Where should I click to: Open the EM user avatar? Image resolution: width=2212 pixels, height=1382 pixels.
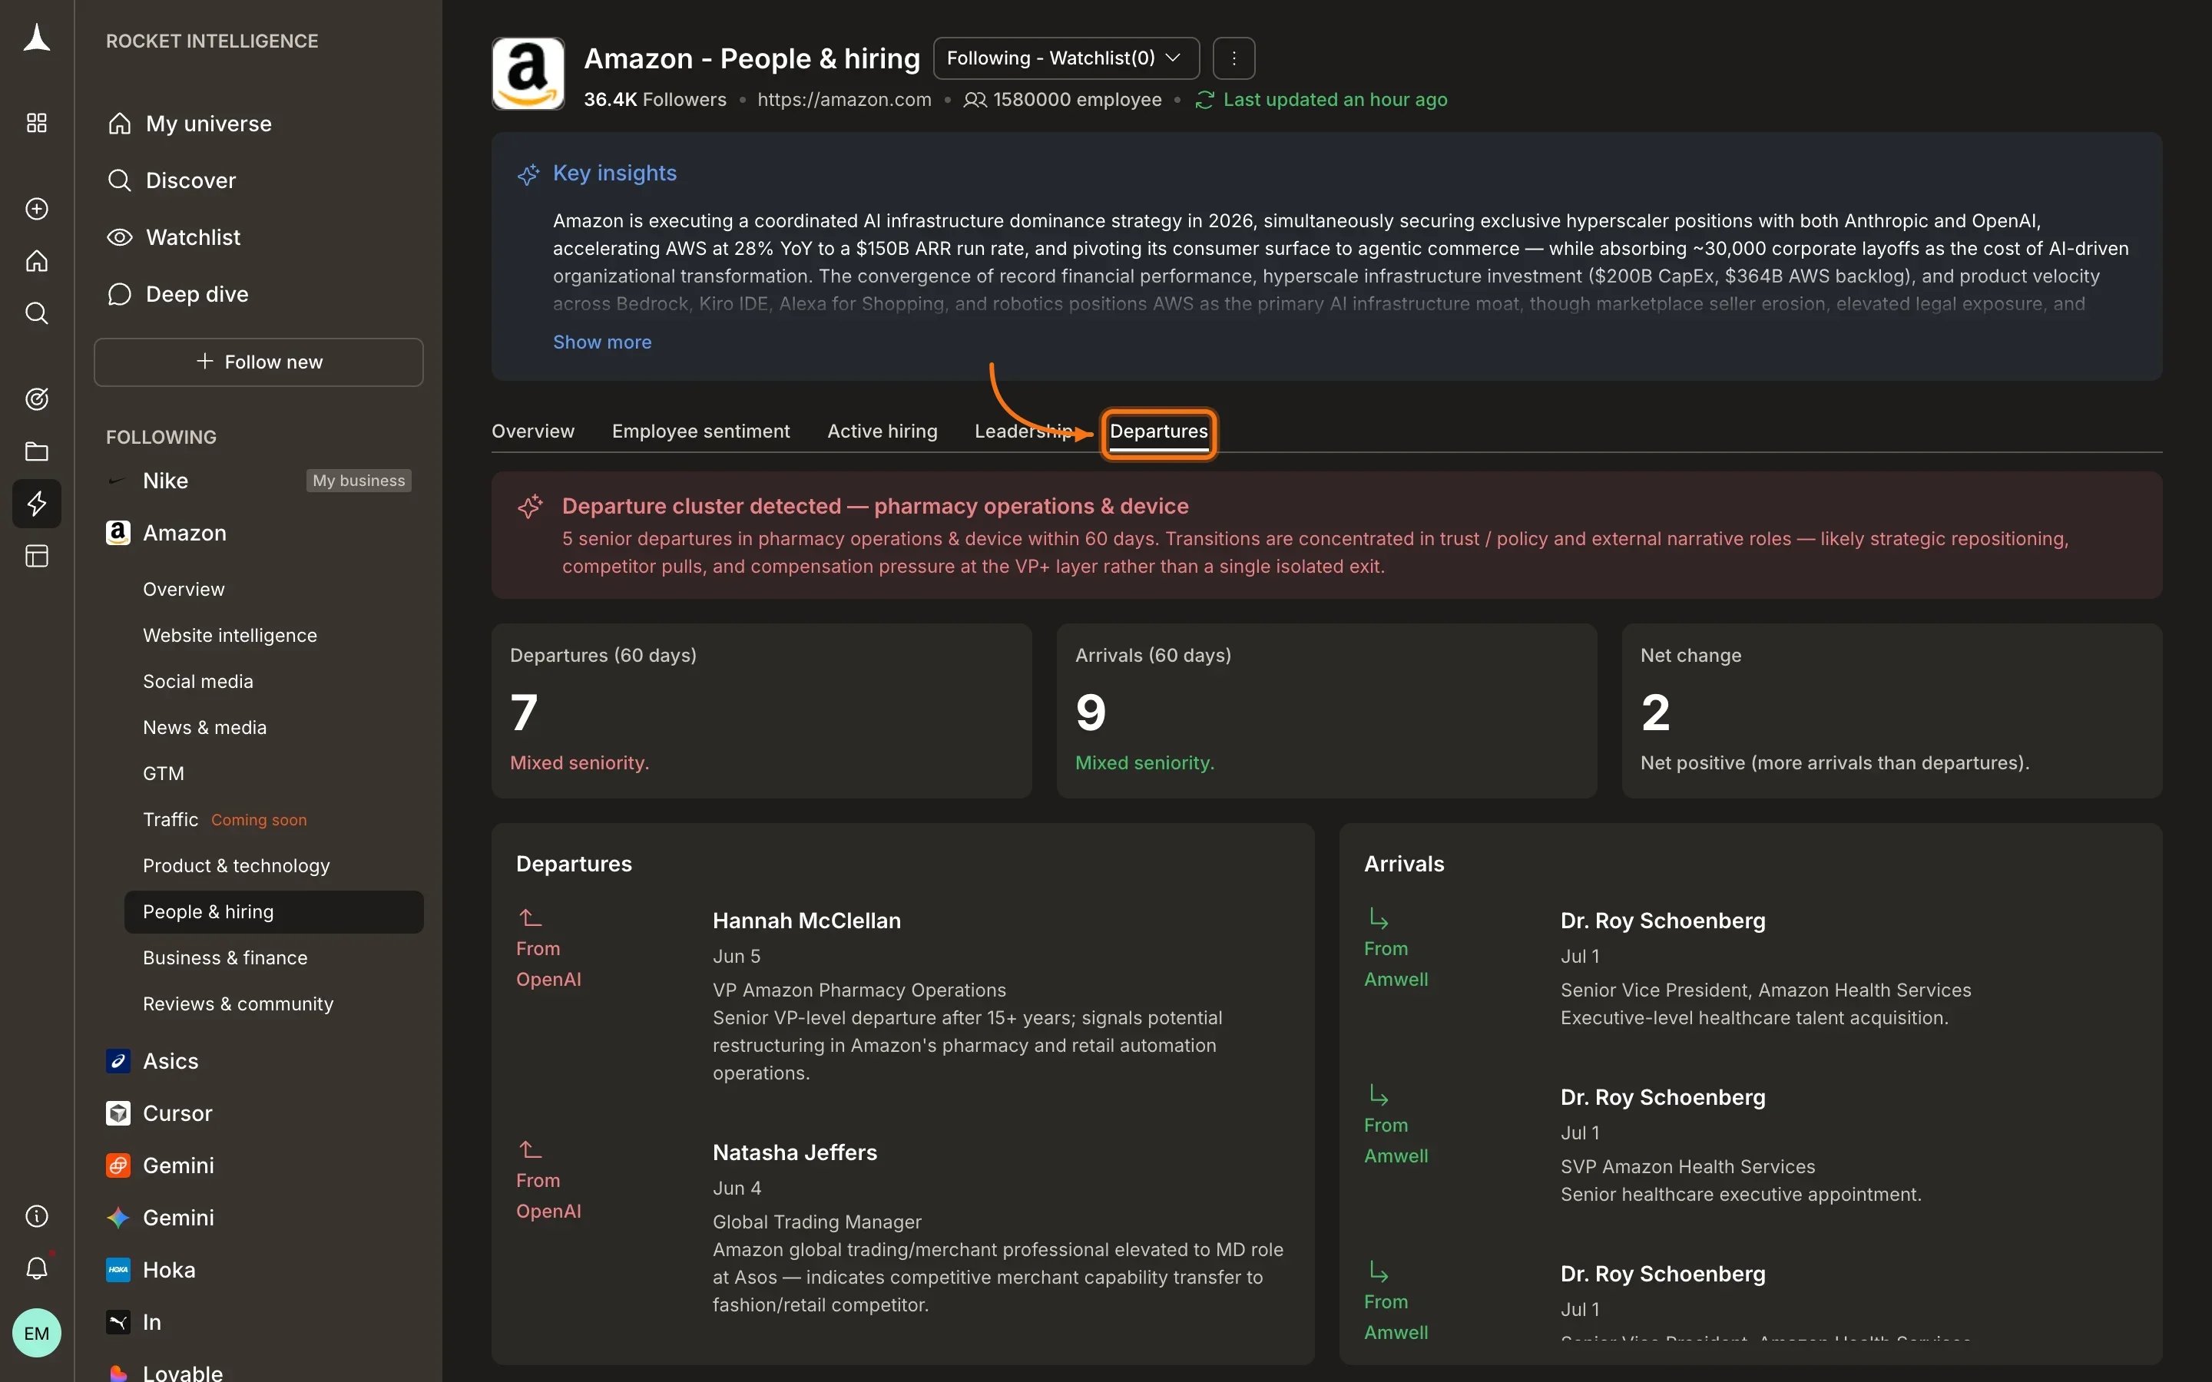pos(37,1334)
